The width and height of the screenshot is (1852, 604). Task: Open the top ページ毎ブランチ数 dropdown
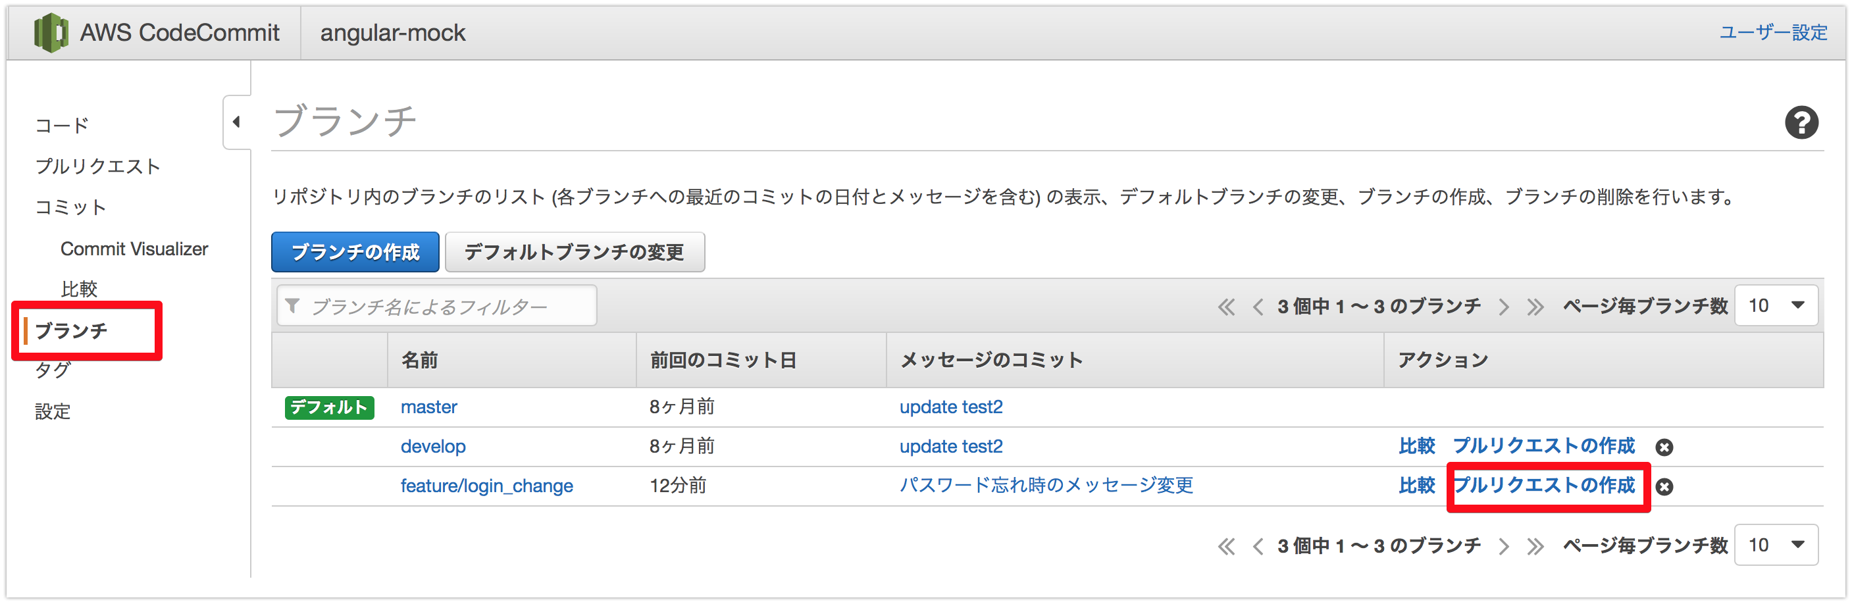point(1776,305)
